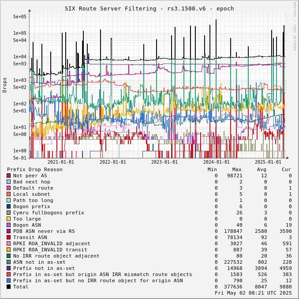The width and height of the screenshot is (299, 299).
Task: Click the Prefix not in as-set swatch
Action: pyautogui.click(x=8, y=268)
